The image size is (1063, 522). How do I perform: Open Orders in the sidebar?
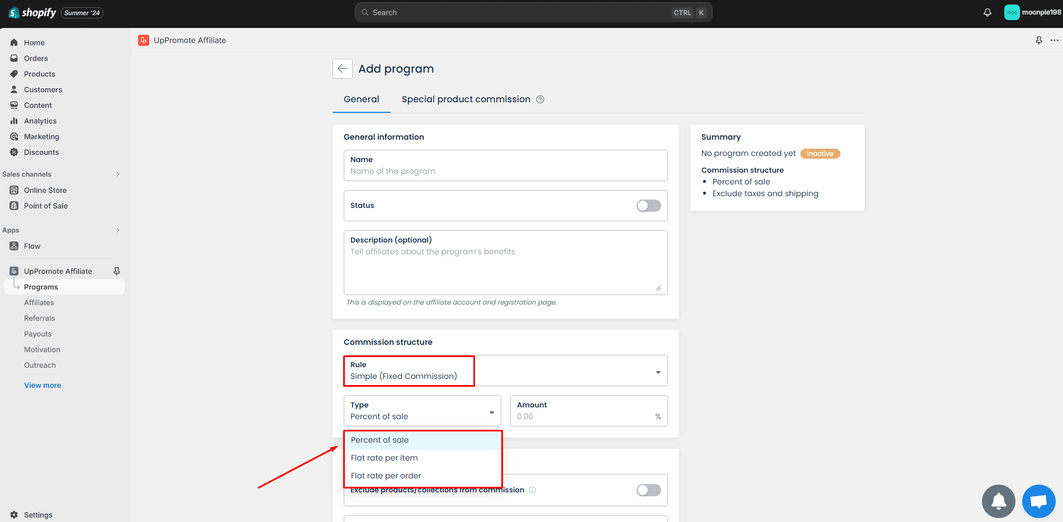(36, 58)
